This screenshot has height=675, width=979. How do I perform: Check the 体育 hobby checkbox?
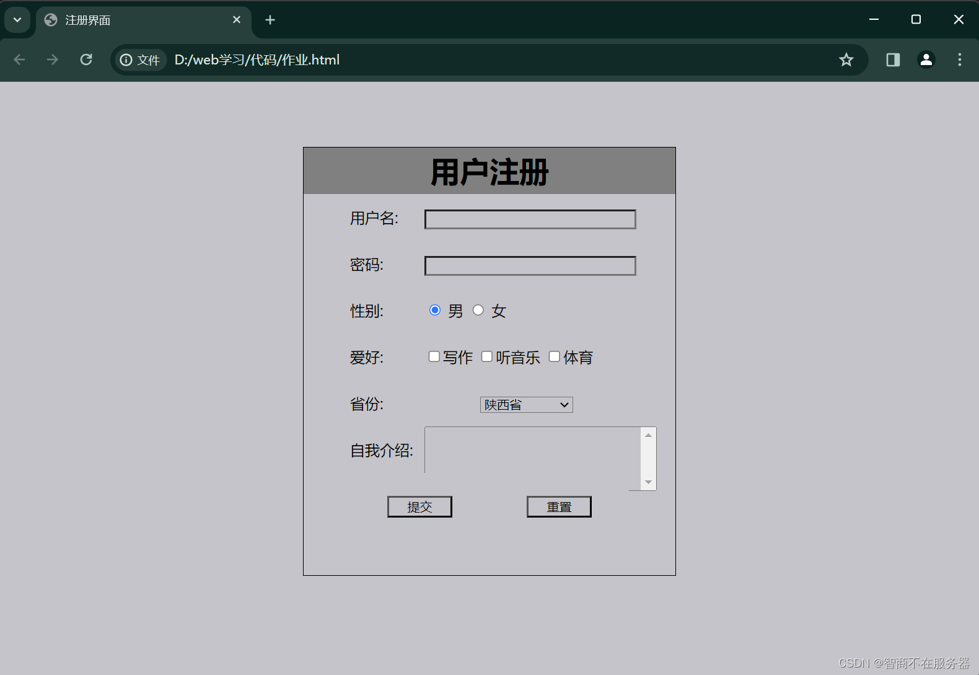(555, 356)
